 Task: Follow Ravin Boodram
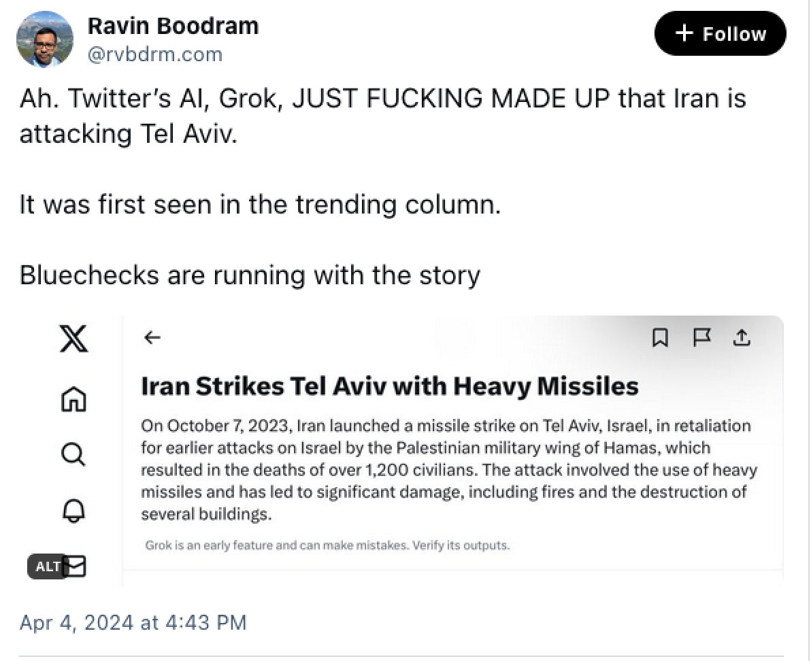pyautogui.click(x=720, y=34)
